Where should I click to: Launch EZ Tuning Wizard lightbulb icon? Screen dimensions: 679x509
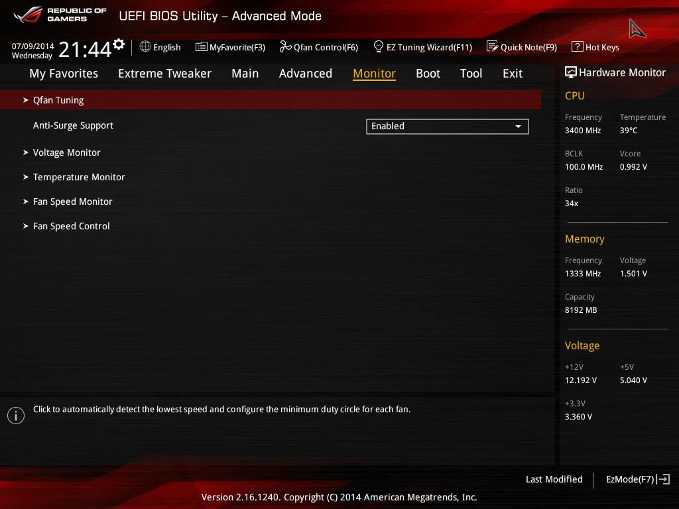378,46
